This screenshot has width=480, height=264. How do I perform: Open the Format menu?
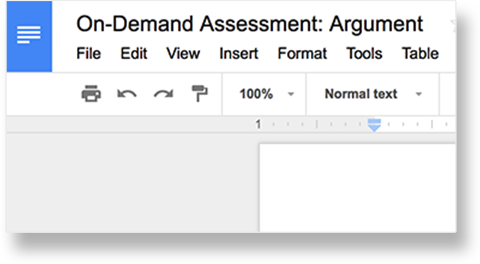click(x=302, y=53)
